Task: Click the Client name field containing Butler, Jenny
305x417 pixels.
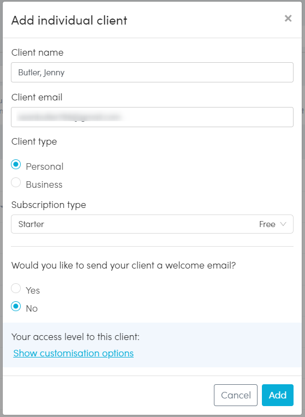Action: [152, 73]
